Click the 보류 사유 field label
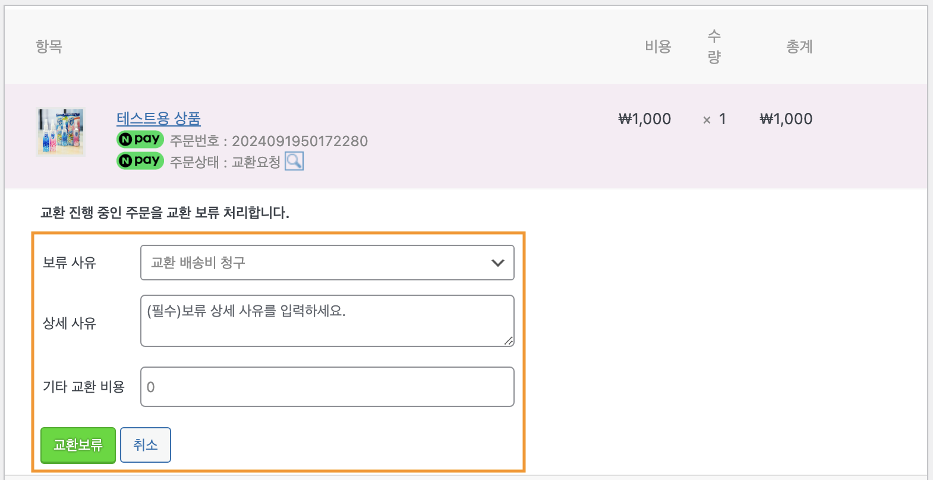 [70, 263]
